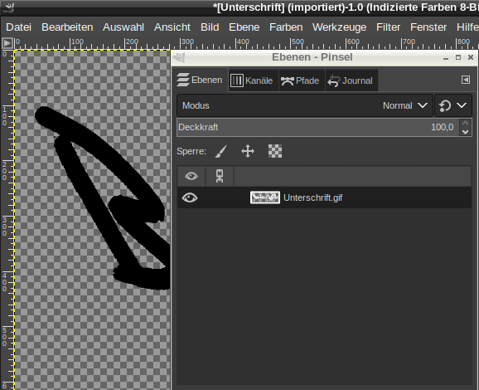Click the GIMP icon in the main title bar
Image resolution: width=479 pixels, height=390 pixels.
click(x=7, y=7)
